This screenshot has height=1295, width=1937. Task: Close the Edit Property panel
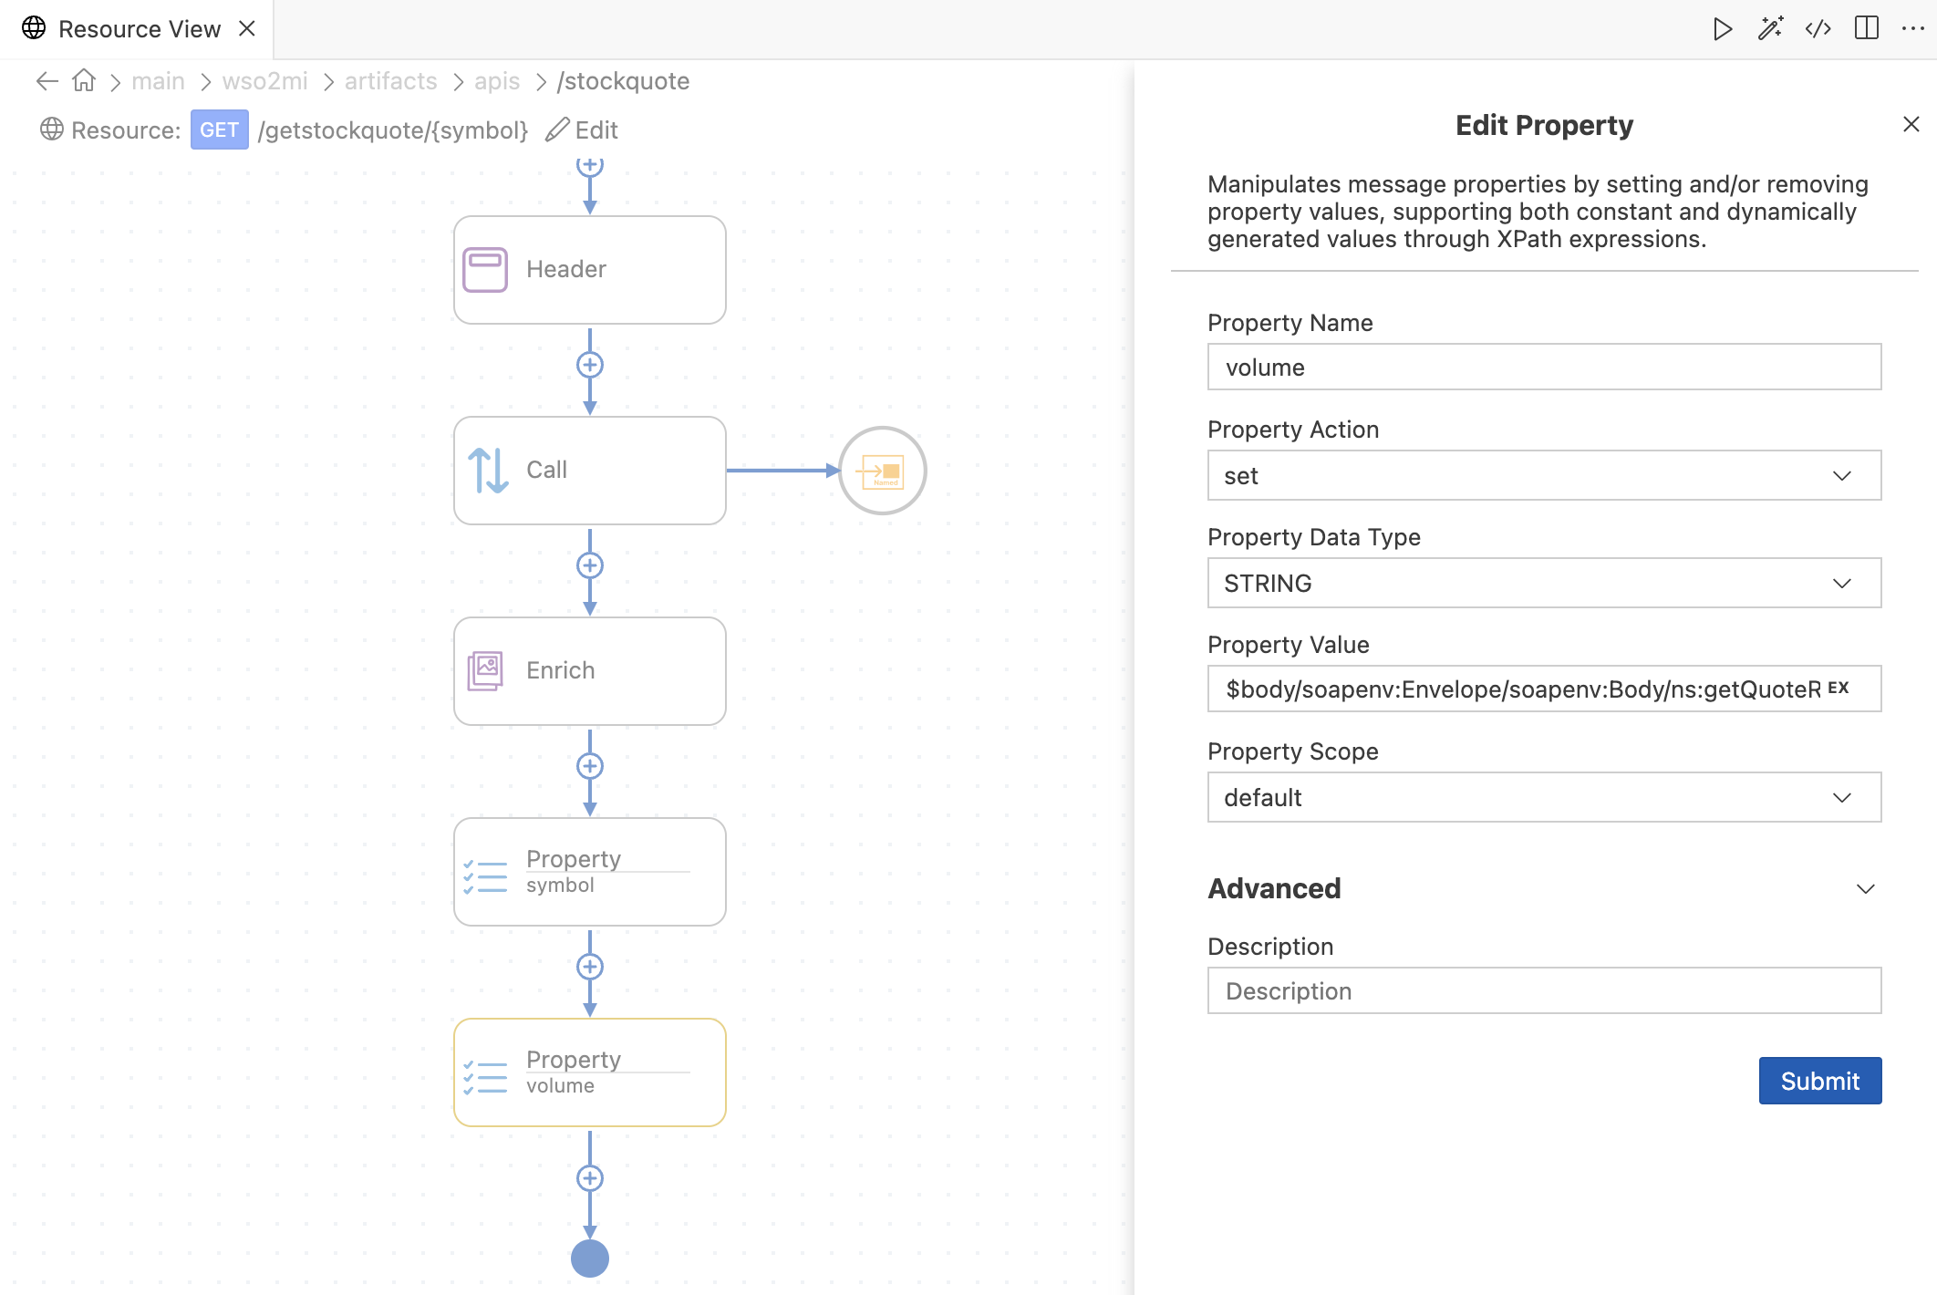[x=1911, y=124]
